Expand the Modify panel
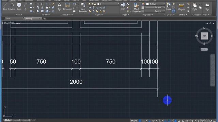This screenshot has height=122, width=218. pos(46,15)
